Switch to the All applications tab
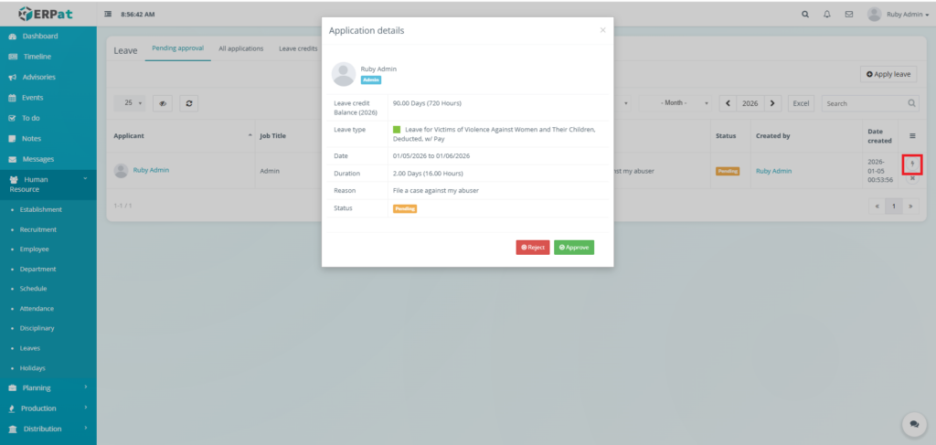Viewport: 936px width, 445px height. (x=240, y=48)
